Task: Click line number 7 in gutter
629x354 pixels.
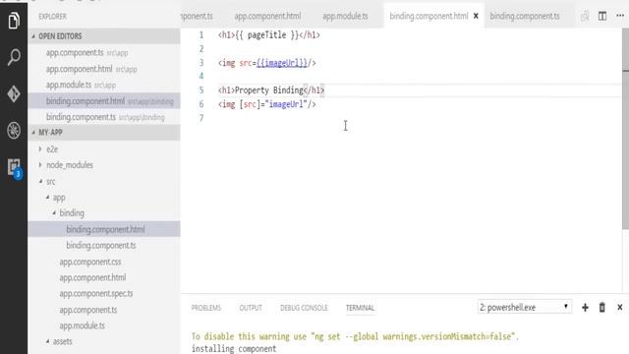Action: (x=201, y=118)
